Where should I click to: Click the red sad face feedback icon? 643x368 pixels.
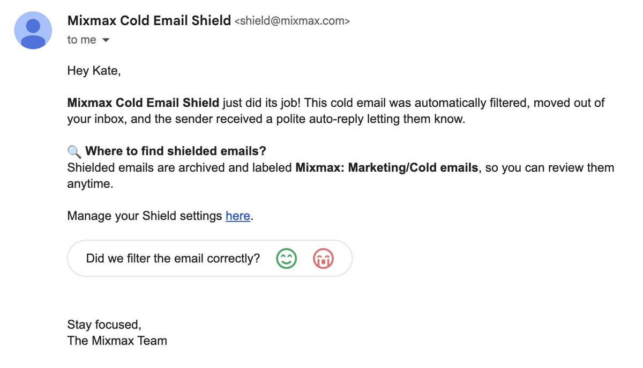click(x=323, y=259)
